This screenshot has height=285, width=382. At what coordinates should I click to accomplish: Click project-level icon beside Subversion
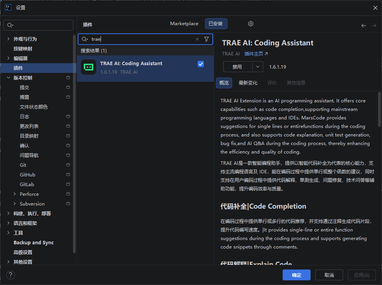(68, 204)
